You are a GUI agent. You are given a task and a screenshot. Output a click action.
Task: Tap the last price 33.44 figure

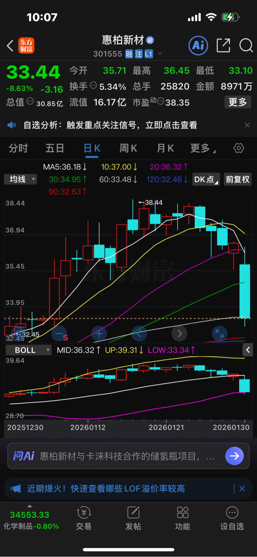click(x=33, y=72)
